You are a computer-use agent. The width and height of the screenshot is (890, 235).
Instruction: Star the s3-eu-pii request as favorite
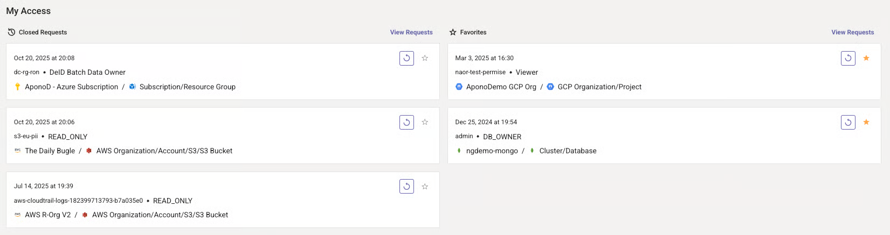[x=425, y=122]
